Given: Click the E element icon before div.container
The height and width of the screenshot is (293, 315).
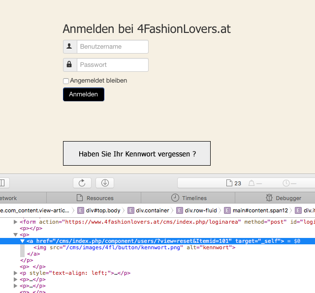Looking at the screenshot, I should coord(131,210).
